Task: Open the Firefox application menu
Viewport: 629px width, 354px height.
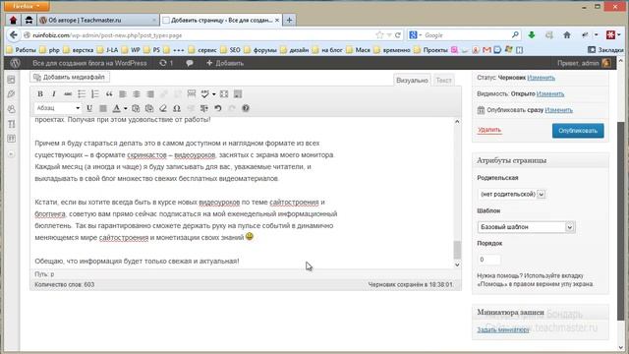Action: [27, 6]
